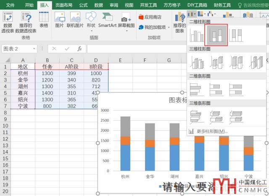Click the insert function fx button
Viewport: 269px width, 196px height.
click(79, 49)
